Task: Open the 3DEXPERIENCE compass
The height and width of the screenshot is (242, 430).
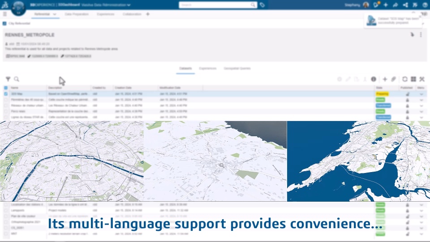Action: (19, 8)
